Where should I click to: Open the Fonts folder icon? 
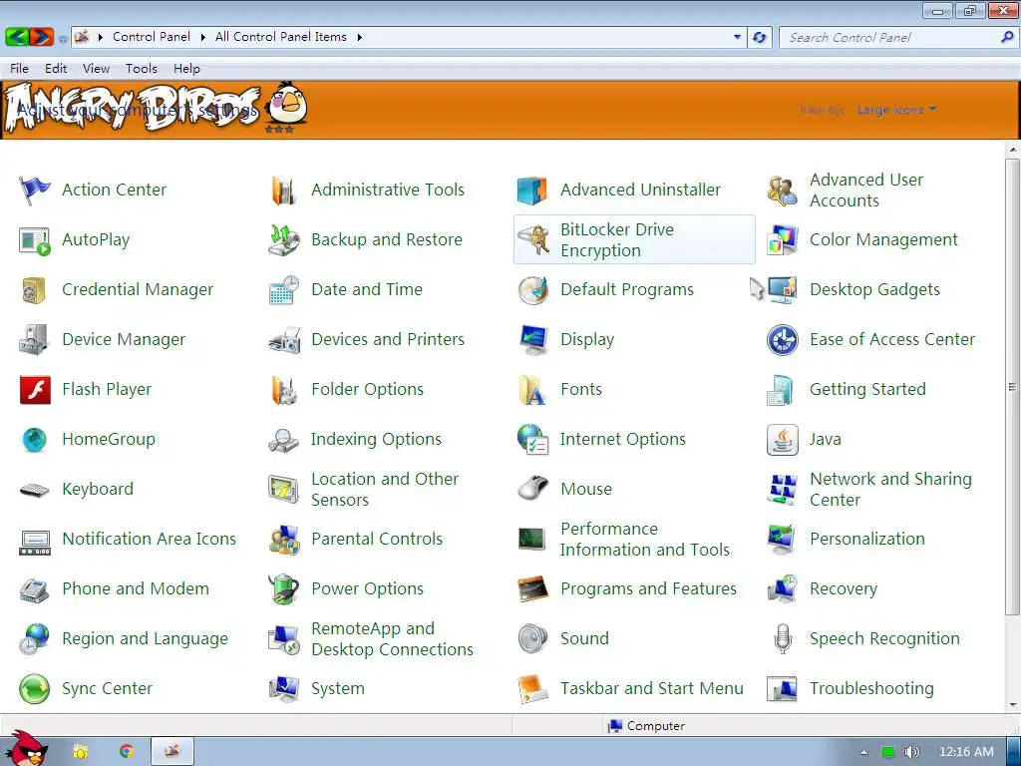(532, 390)
